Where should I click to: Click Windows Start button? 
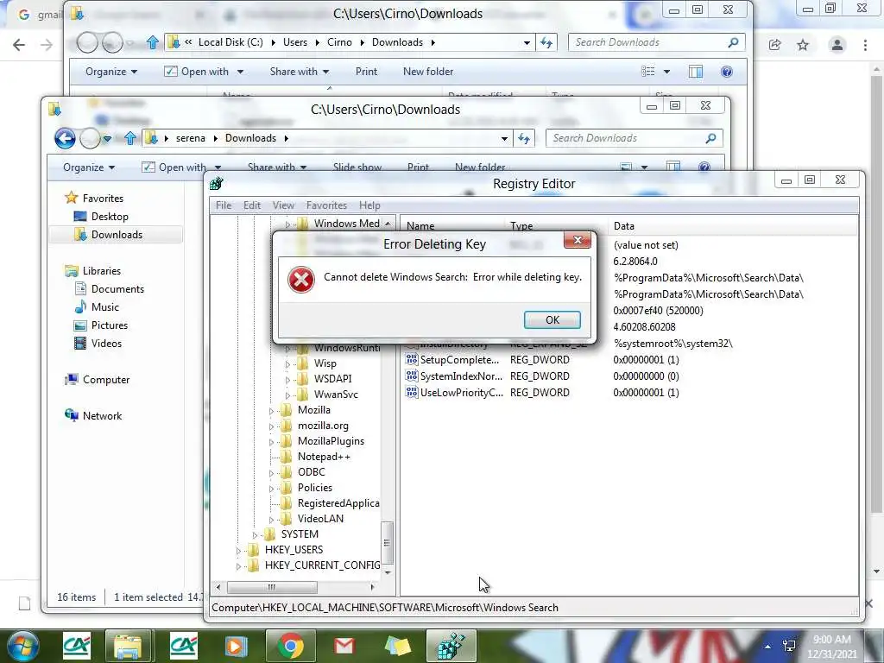22,646
